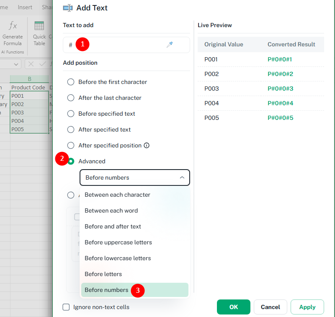This screenshot has width=335, height=317.
Task: Click original value P002 in Live Preview
Action: (211, 74)
